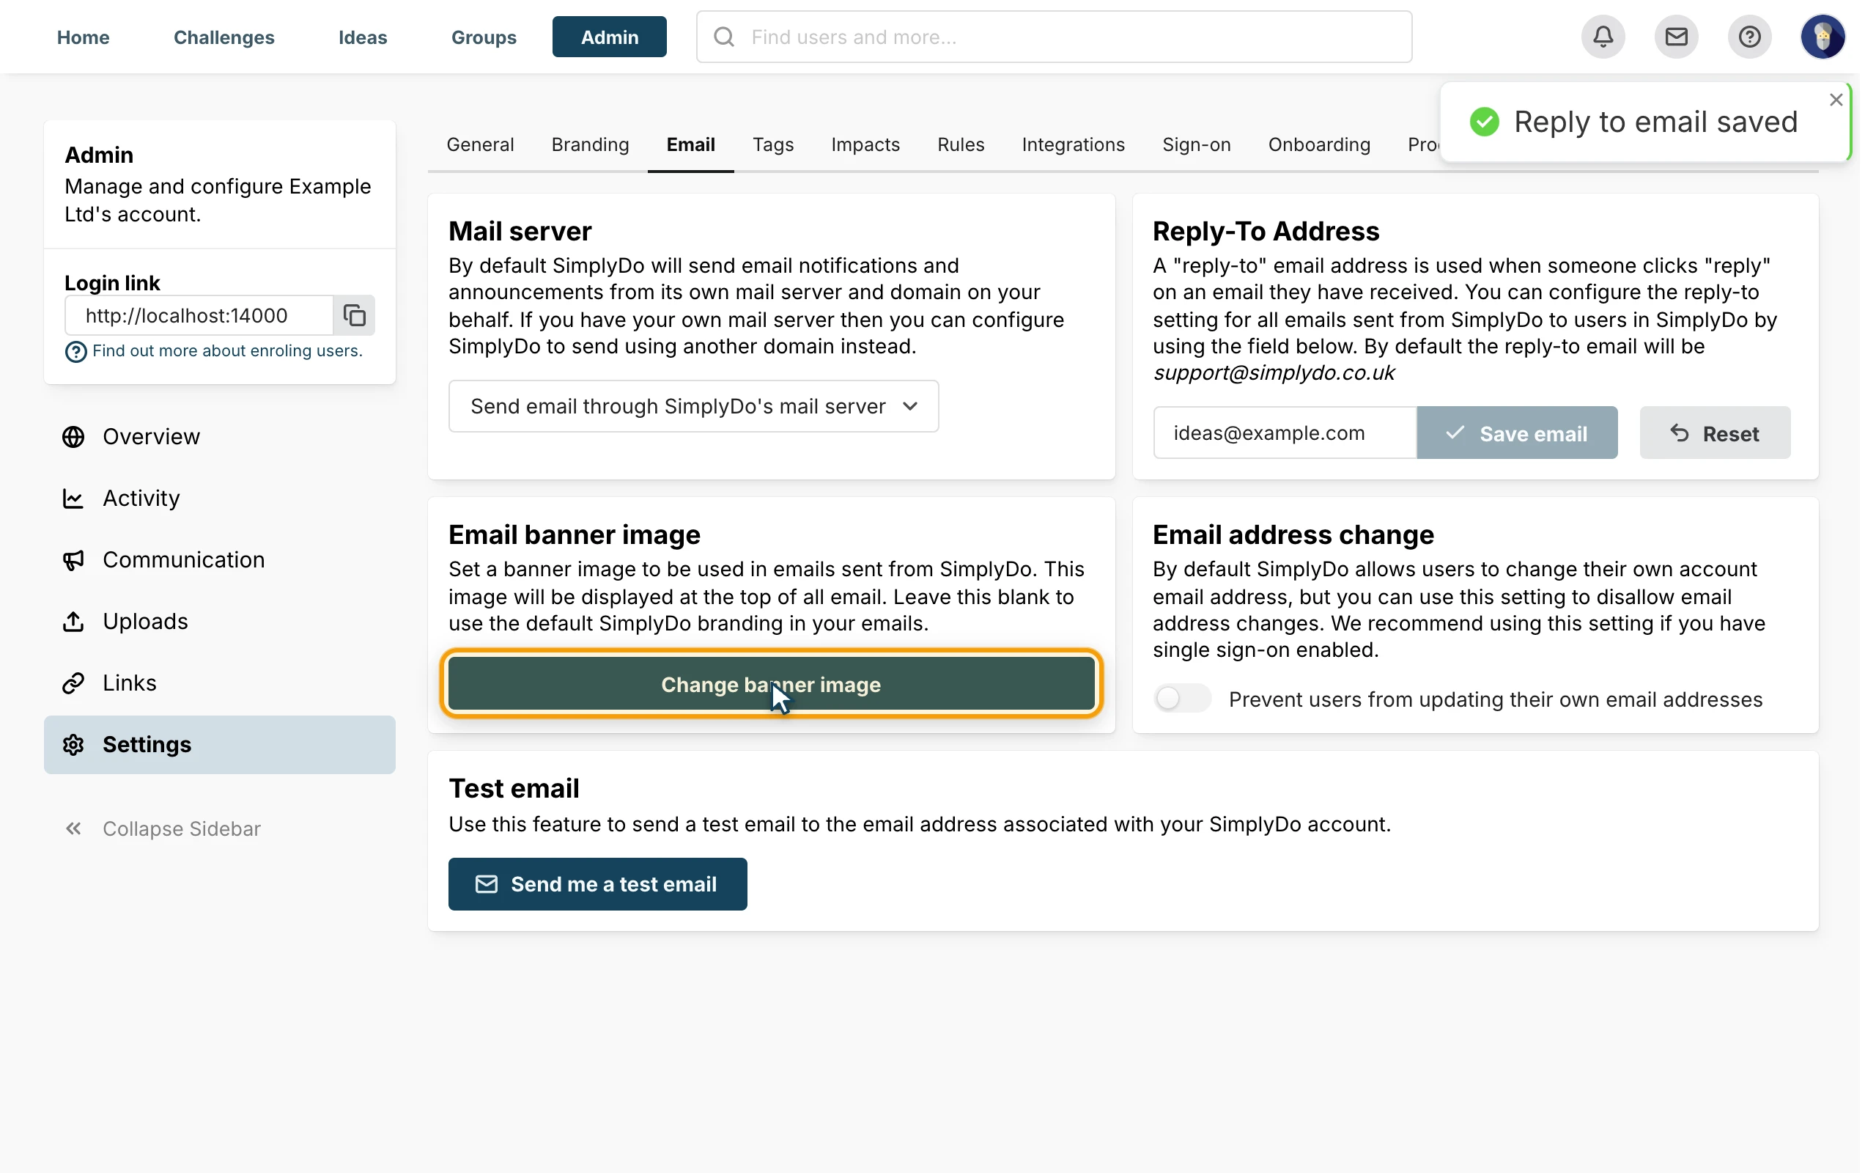This screenshot has width=1876, height=1173.
Task: Open the messages envelope icon
Action: (x=1676, y=37)
